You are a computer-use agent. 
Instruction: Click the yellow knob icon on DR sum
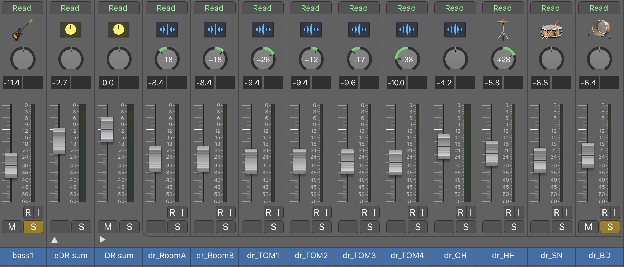[119, 29]
